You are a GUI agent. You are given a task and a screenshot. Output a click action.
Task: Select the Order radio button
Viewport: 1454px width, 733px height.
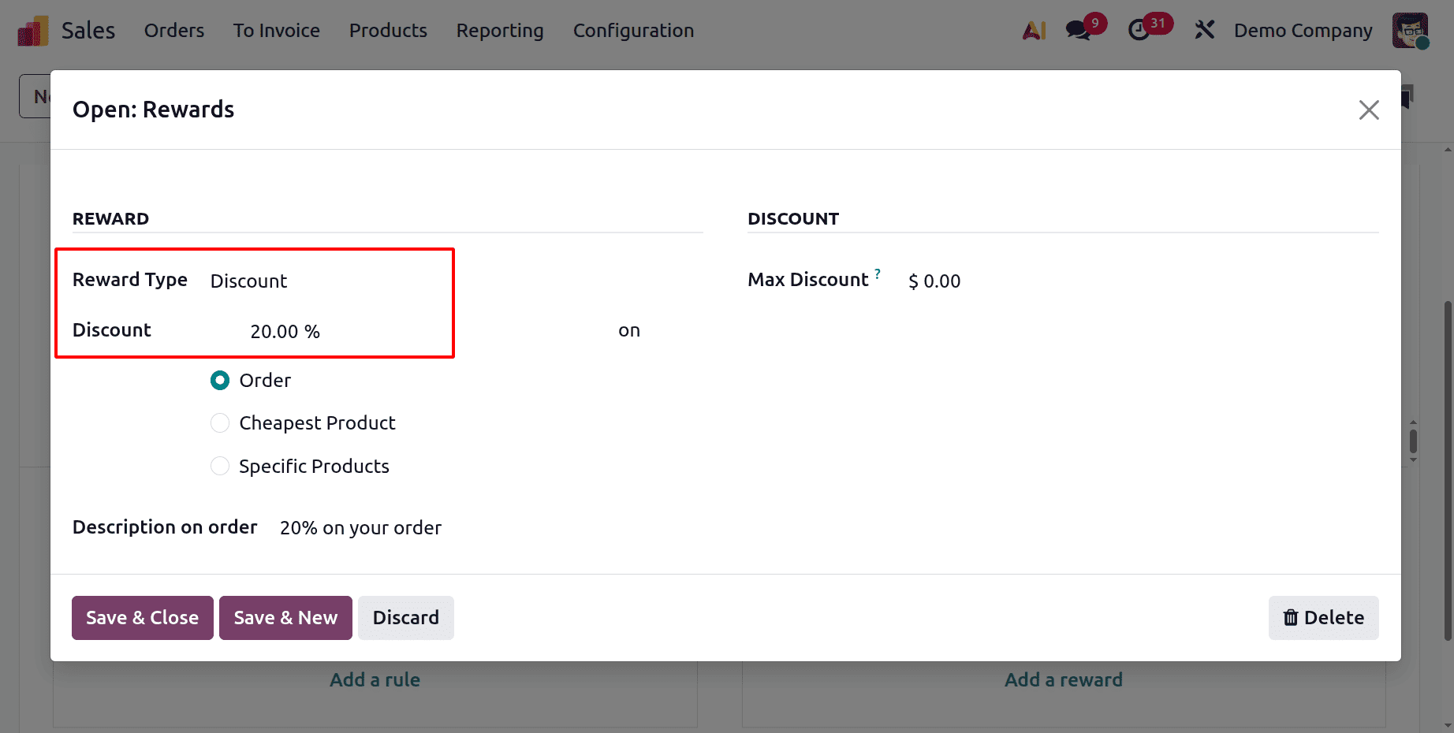[x=220, y=380]
